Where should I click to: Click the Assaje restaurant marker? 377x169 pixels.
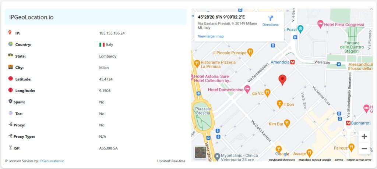click(309, 153)
